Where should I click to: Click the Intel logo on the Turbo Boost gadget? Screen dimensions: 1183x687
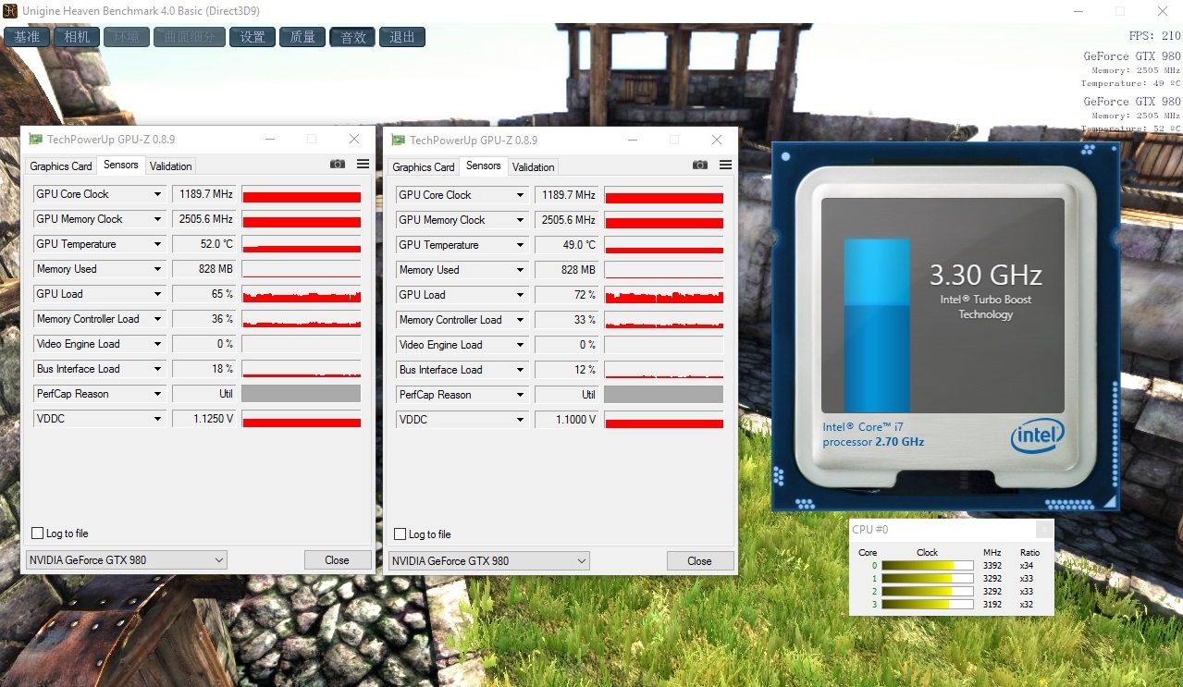[x=1037, y=436]
